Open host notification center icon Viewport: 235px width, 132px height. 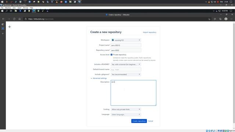[231, 2]
